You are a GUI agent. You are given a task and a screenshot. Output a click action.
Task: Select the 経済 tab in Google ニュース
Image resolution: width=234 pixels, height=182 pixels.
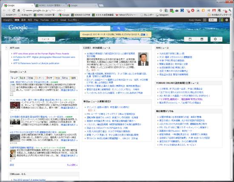23,78
